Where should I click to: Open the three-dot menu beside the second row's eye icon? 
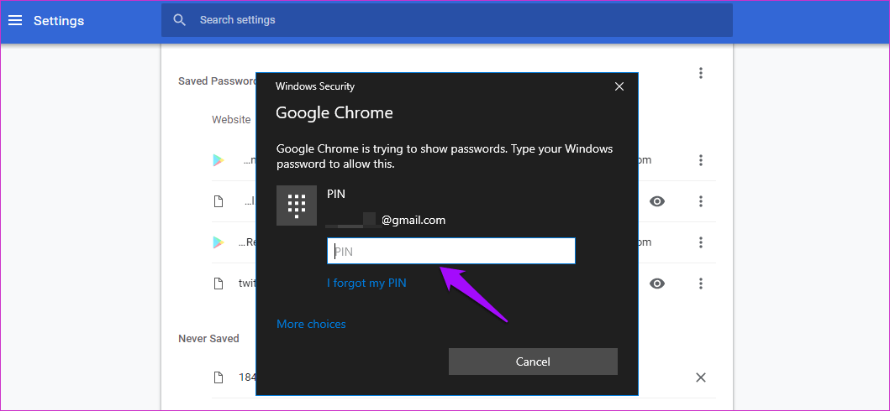[x=701, y=201]
